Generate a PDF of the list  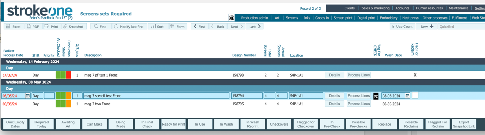[33, 27]
